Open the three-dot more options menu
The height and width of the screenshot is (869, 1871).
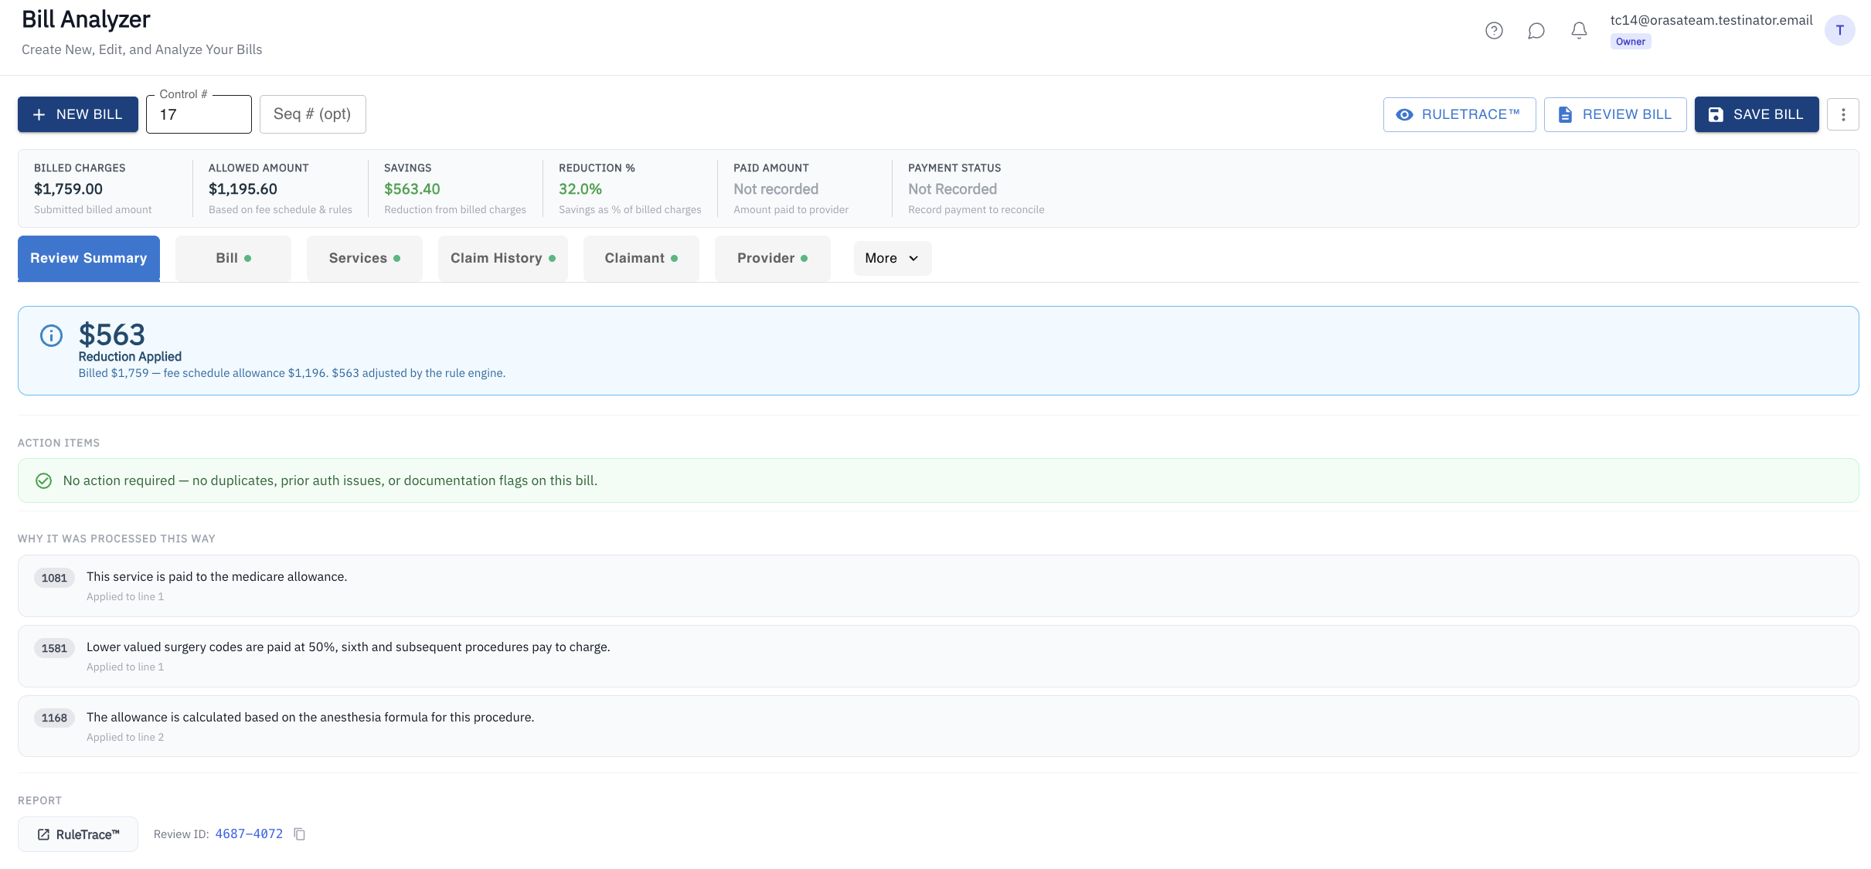click(x=1842, y=114)
